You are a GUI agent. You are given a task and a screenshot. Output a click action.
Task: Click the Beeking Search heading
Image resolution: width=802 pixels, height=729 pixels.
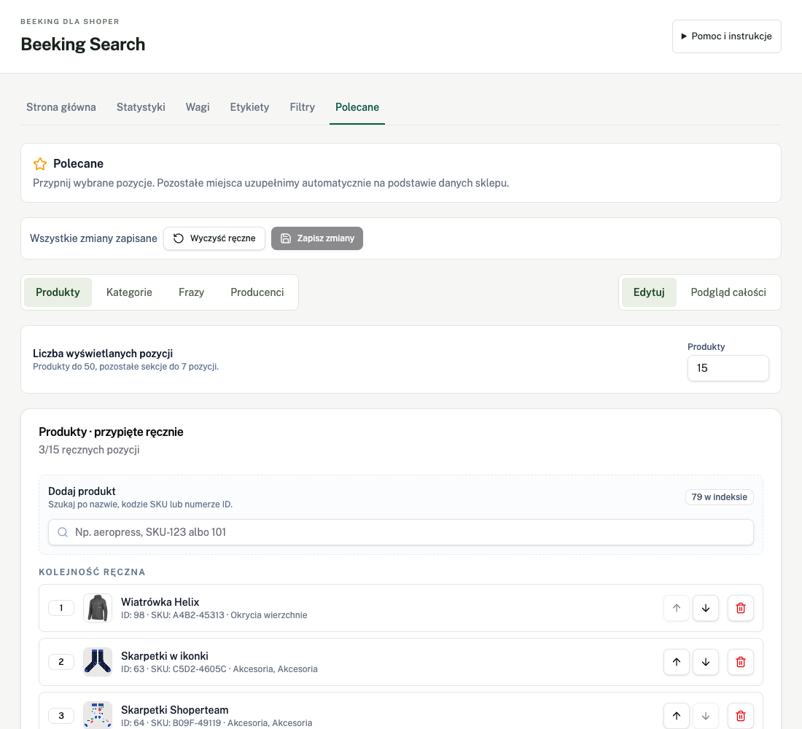pyautogui.click(x=83, y=44)
